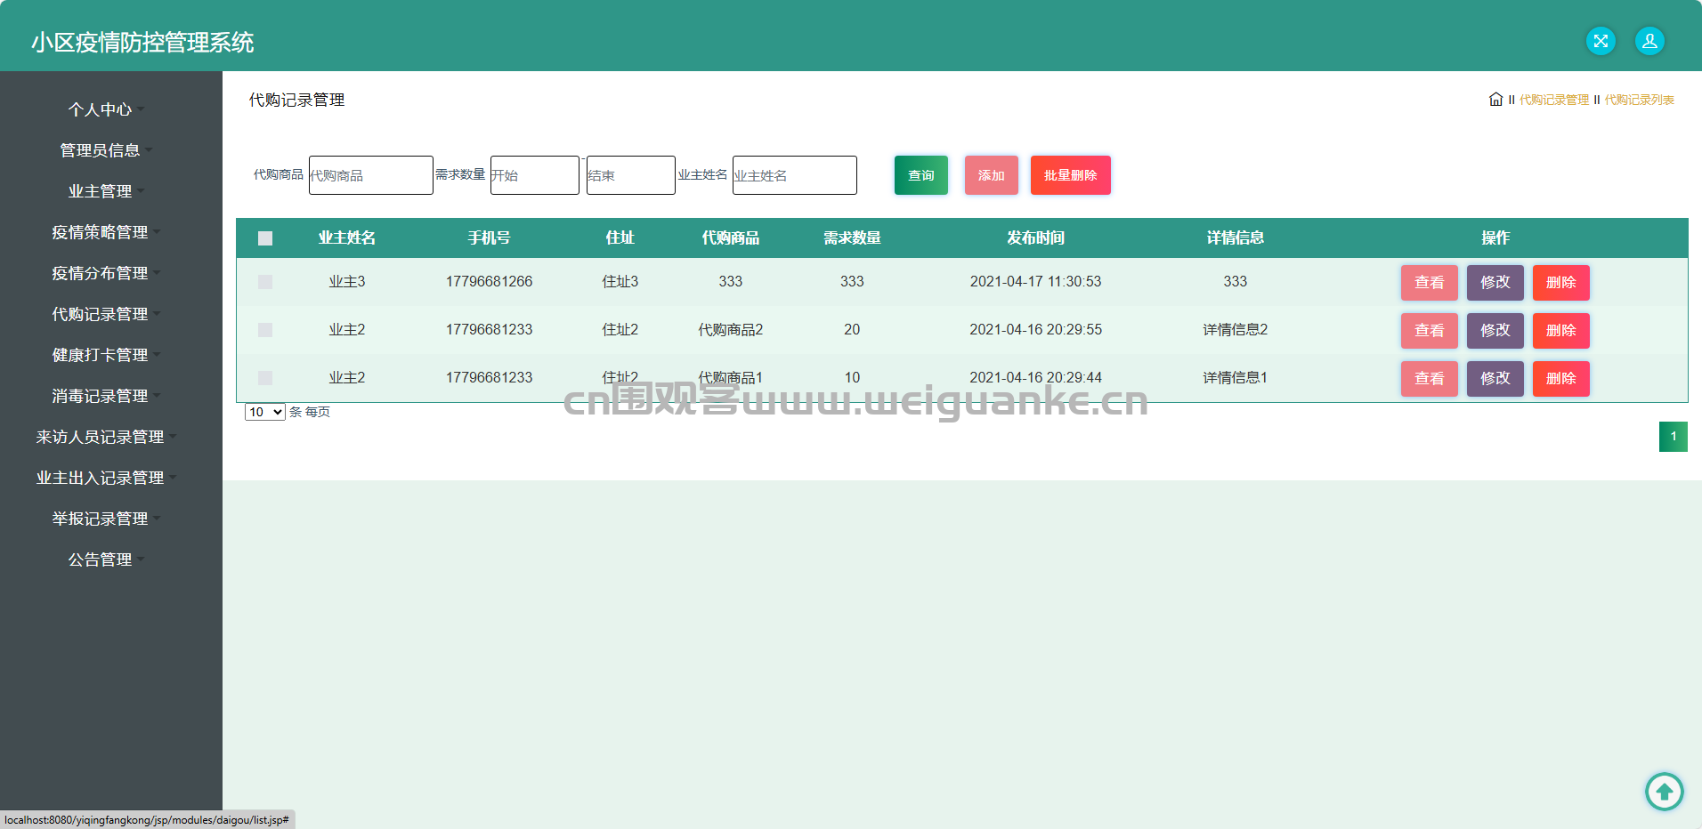Screen dimensions: 1702x829
Task: Click the 添加 button
Action: pos(992,175)
